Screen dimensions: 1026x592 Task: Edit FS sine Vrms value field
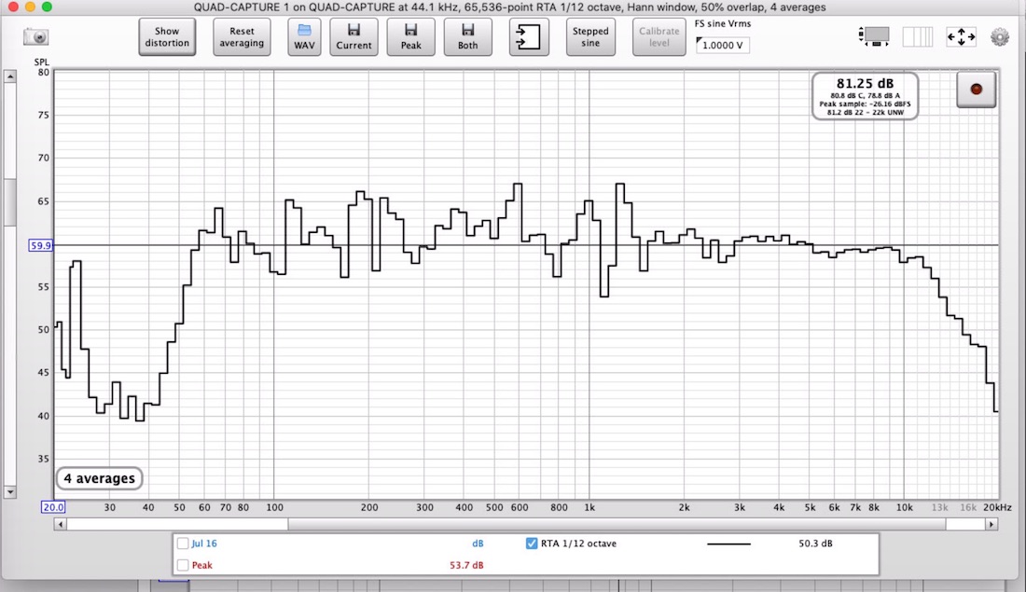[x=722, y=45]
